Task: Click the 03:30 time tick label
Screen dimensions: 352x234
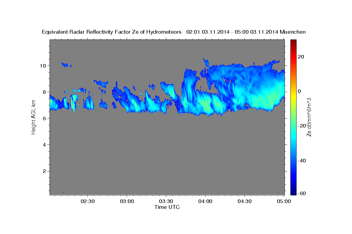Action: (166, 202)
